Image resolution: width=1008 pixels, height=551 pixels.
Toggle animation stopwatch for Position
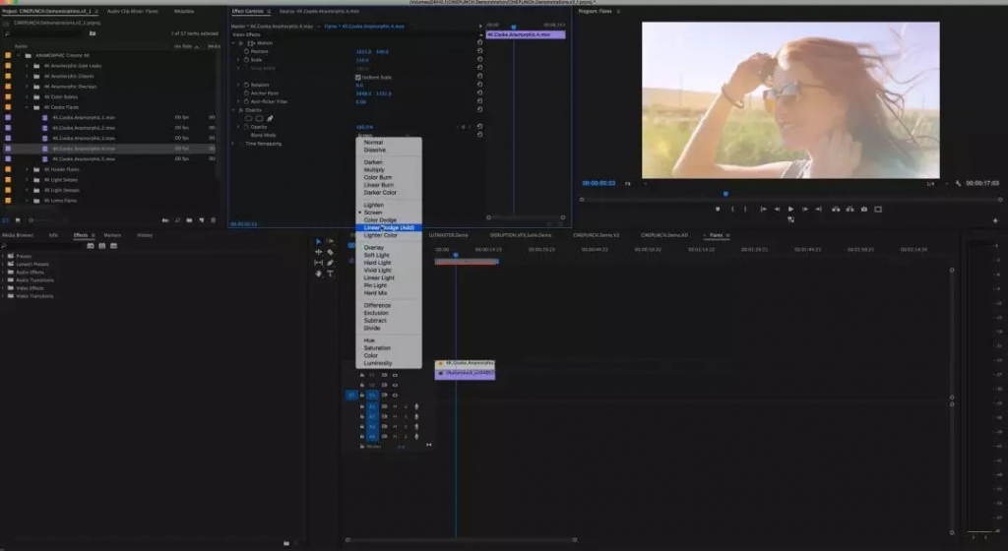(x=246, y=51)
